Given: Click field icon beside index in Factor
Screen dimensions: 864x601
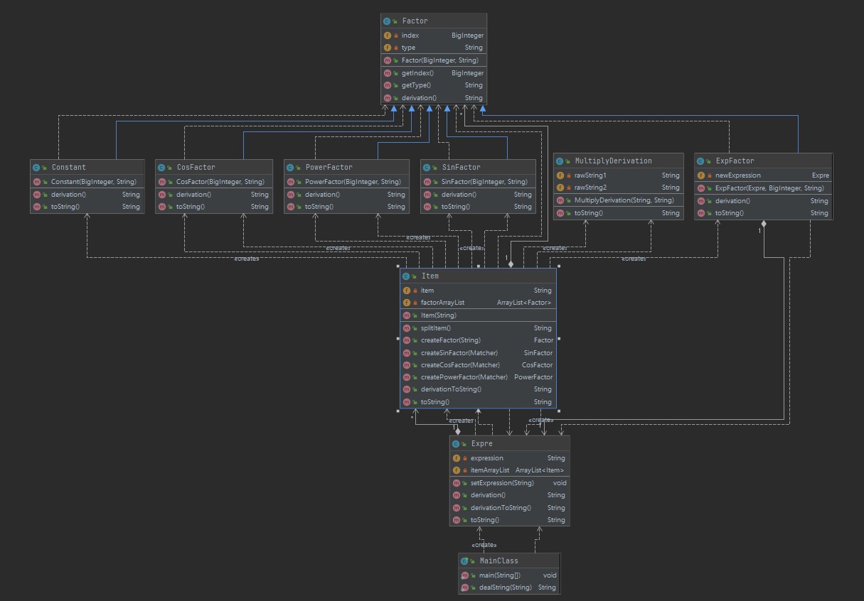Looking at the screenshot, I should 388,36.
